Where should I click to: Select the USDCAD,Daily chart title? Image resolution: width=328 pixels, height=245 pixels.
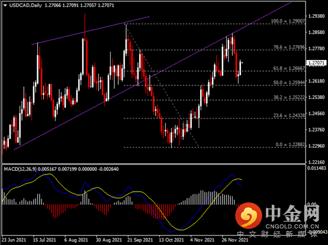25,5
